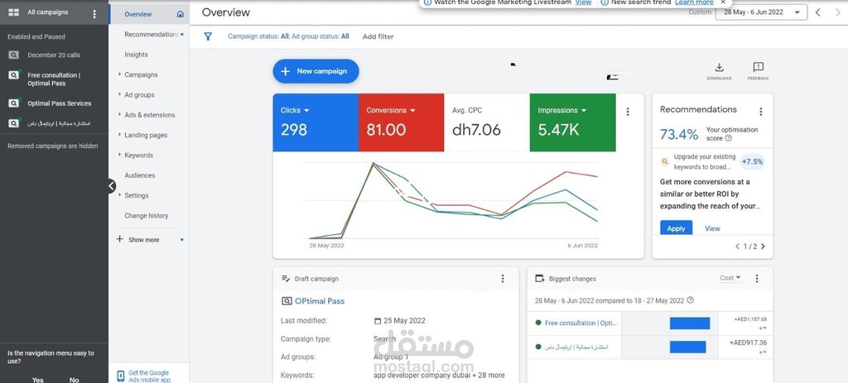
Task: Click the home icon next to Overview
Action: point(180,14)
